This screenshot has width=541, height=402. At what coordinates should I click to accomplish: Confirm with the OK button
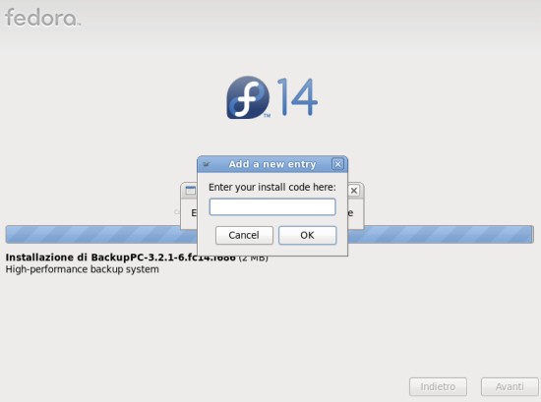click(307, 235)
